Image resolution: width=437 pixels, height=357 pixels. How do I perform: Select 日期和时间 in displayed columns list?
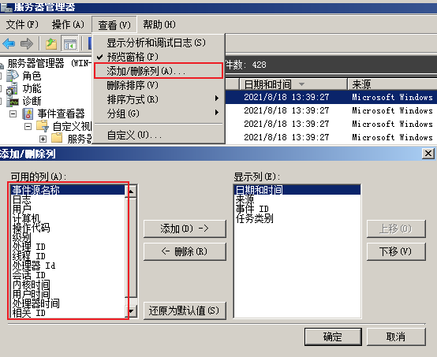point(297,190)
